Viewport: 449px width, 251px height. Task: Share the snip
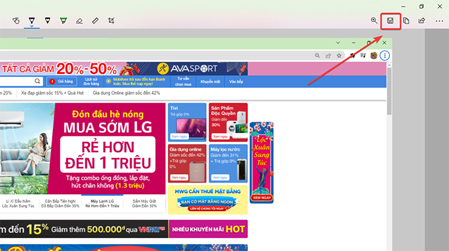pos(422,21)
